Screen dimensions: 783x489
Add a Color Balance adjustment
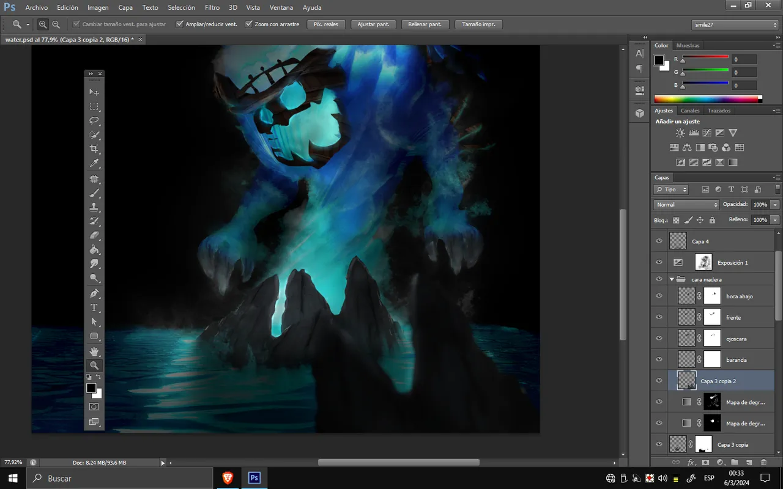(687, 147)
